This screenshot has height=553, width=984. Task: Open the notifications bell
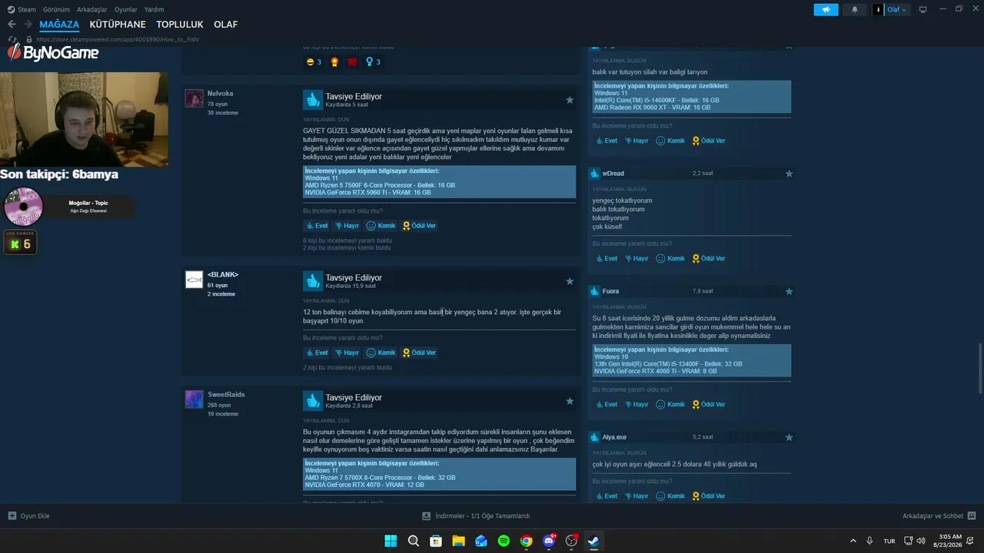tap(855, 9)
